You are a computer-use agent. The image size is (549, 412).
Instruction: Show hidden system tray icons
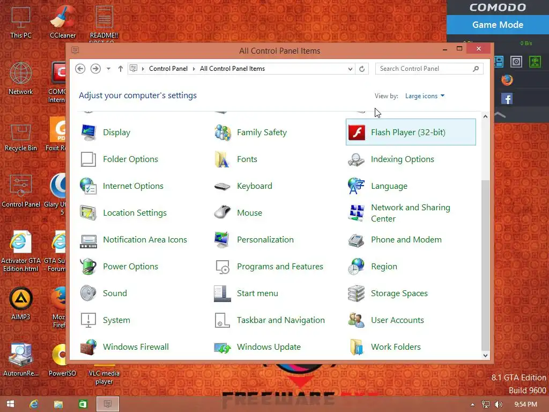click(x=472, y=404)
